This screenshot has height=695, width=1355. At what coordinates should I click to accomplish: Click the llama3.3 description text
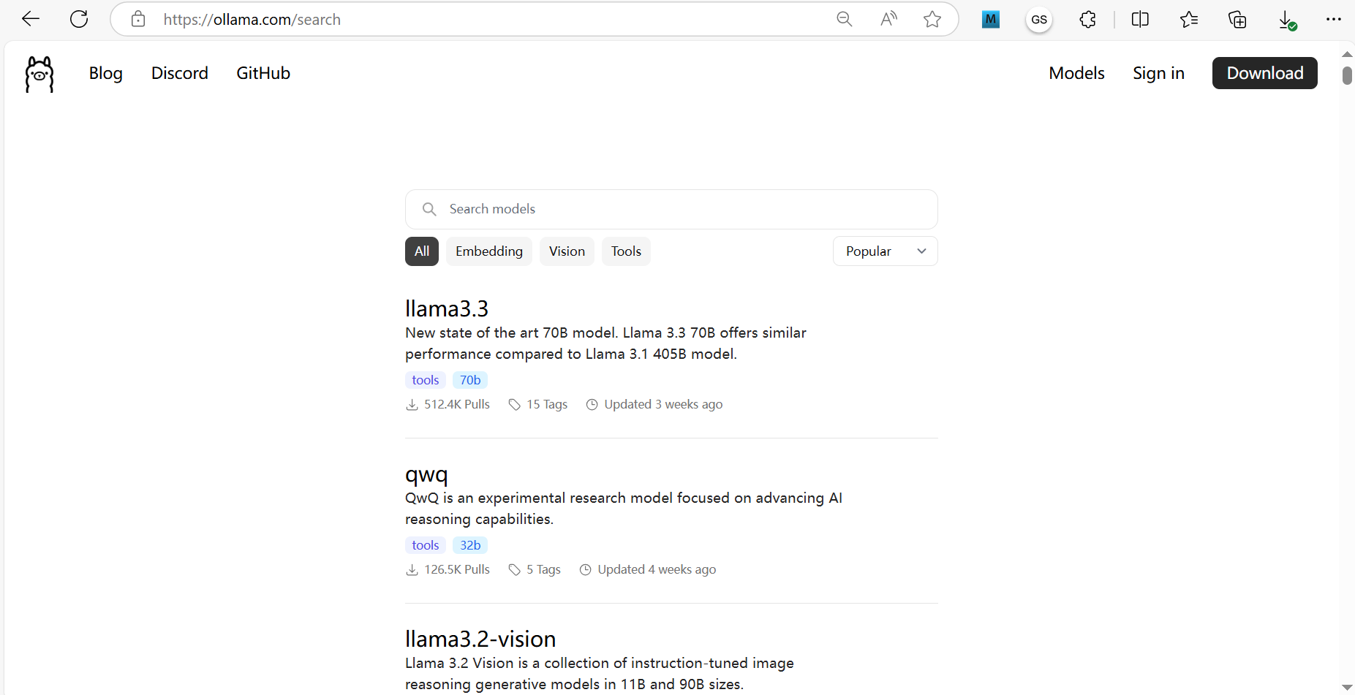[605, 343]
